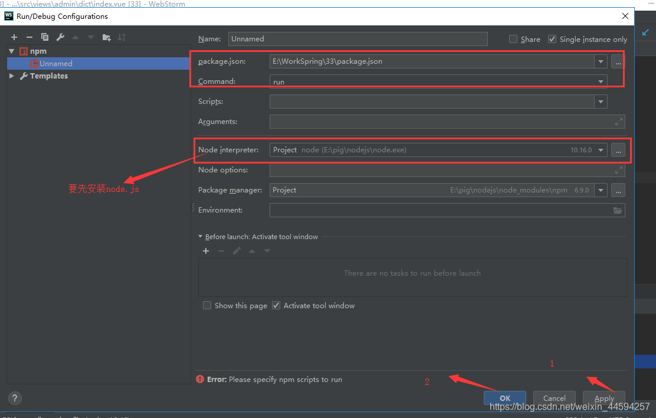Move configuration up in the list toolbar
The height and width of the screenshot is (418, 656).
point(76,37)
